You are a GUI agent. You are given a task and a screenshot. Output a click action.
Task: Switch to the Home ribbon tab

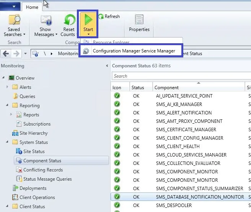coord(32,7)
